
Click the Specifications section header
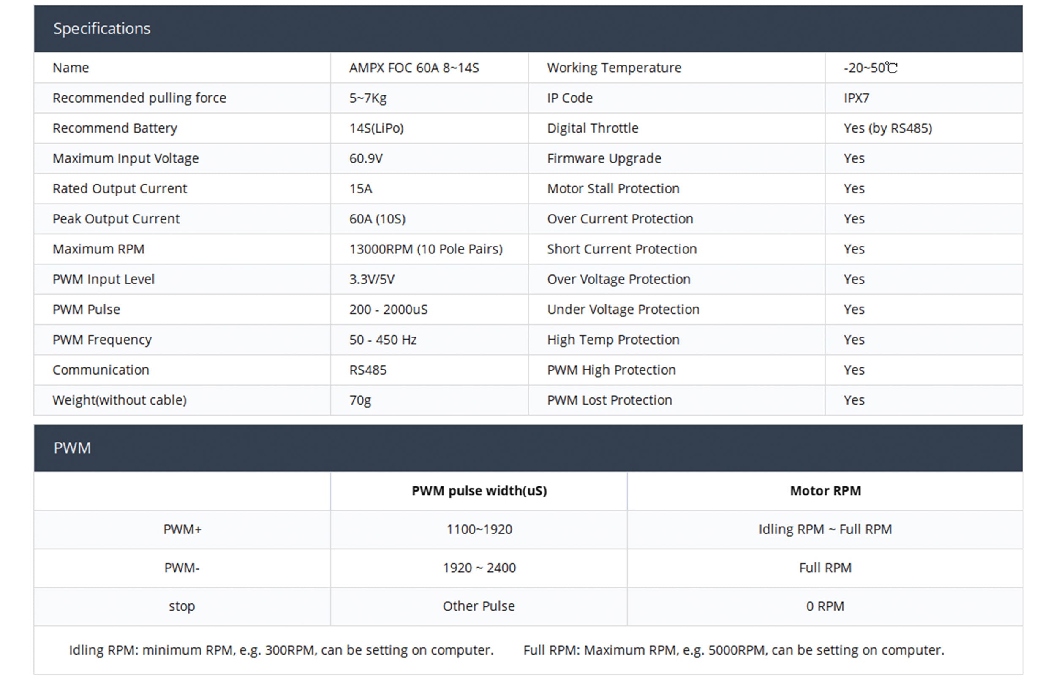pos(102,28)
